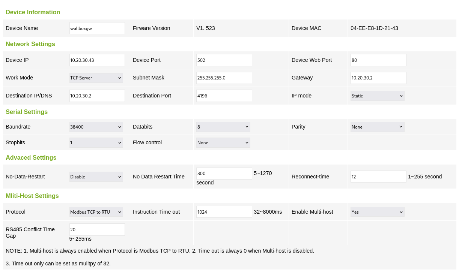The image size is (459, 271).
Task: Click the Destination IP/DNS field
Action: coord(97,96)
